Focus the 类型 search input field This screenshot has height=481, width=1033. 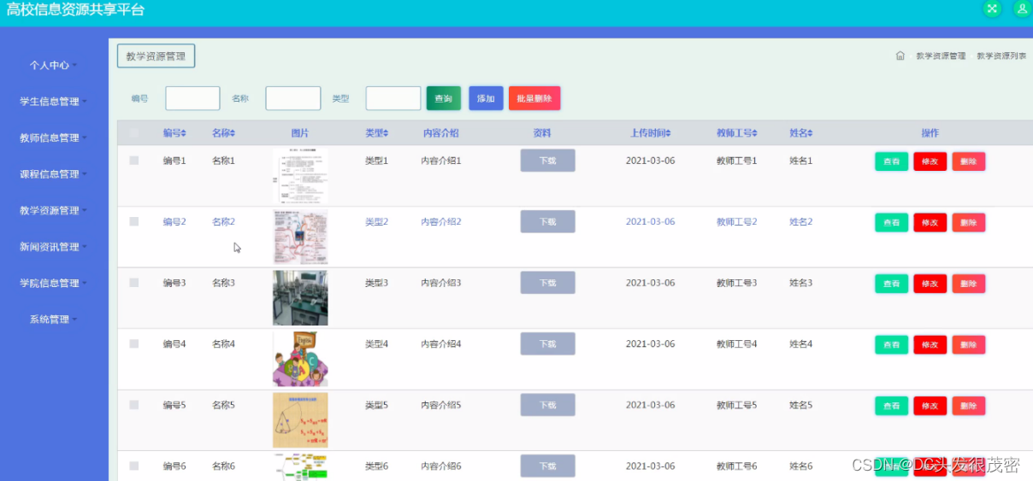[393, 98]
